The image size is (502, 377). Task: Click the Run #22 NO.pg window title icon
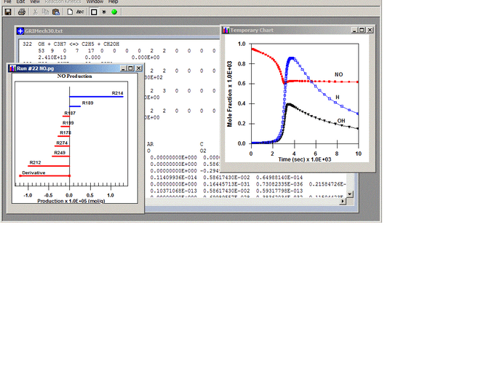(12, 68)
